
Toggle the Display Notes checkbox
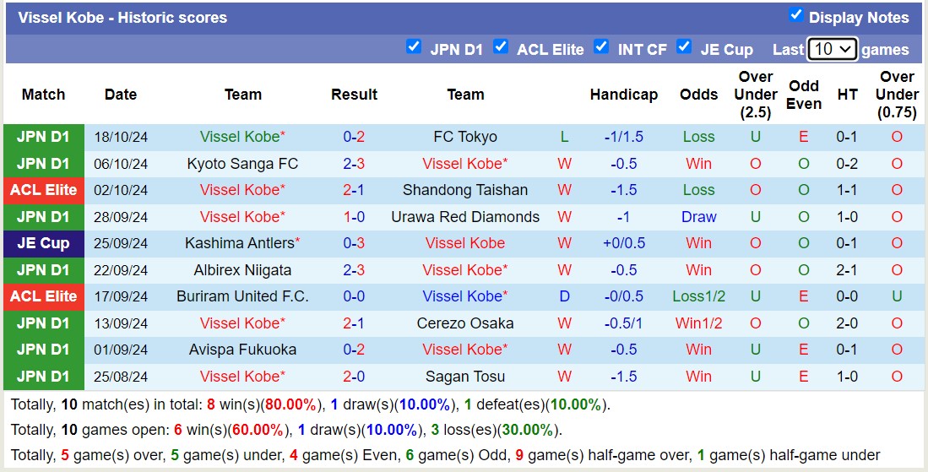[795, 15]
